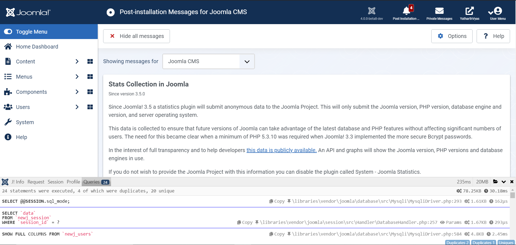Image resolution: width=516 pixels, height=245 pixels.
Task: Filter by Duplicates 2 badge
Action: pos(457,243)
